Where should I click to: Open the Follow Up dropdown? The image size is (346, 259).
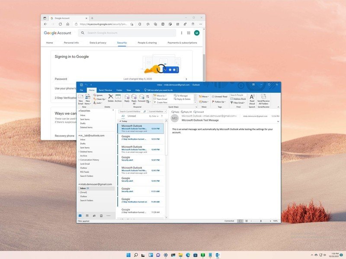(219, 102)
